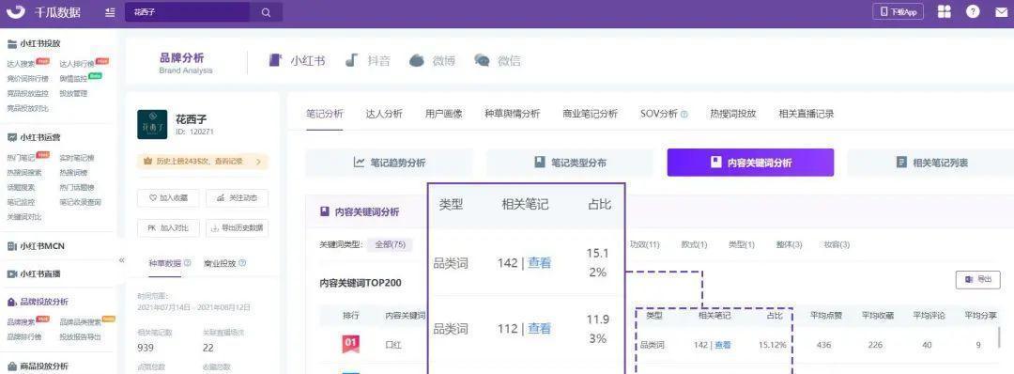Select the 内容关键词分析 button
This screenshot has width=1014, height=374.
(x=750, y=163)
